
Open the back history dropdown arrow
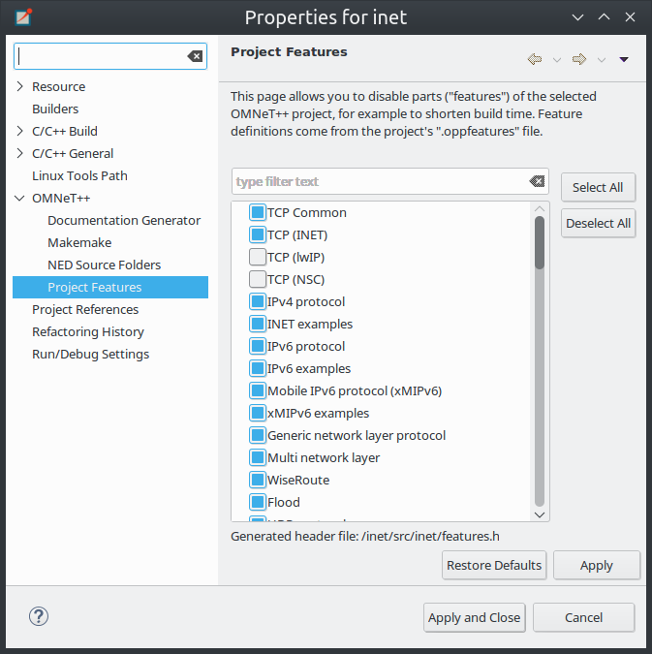[557, 60]
